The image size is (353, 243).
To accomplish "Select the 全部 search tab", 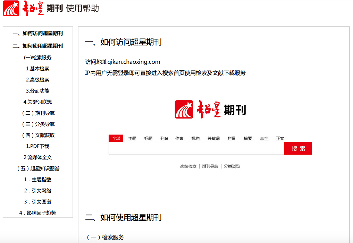I will click(x=116, y=138).
